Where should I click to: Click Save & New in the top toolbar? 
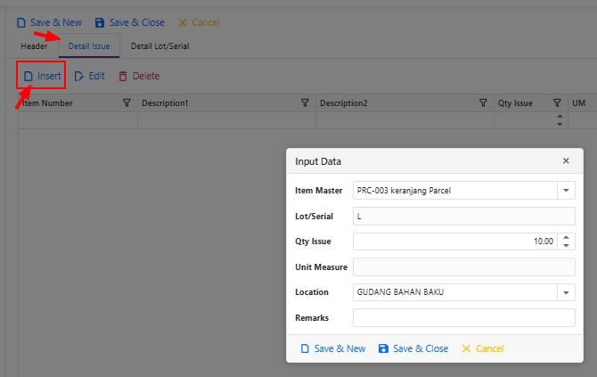pos(49,22)
